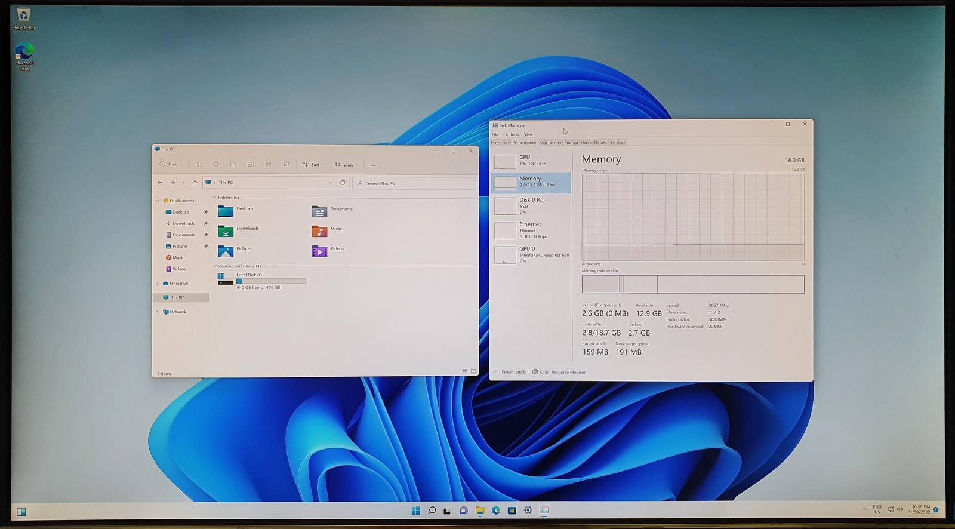Open Task View on the taskbar

(x=447, y=511)
